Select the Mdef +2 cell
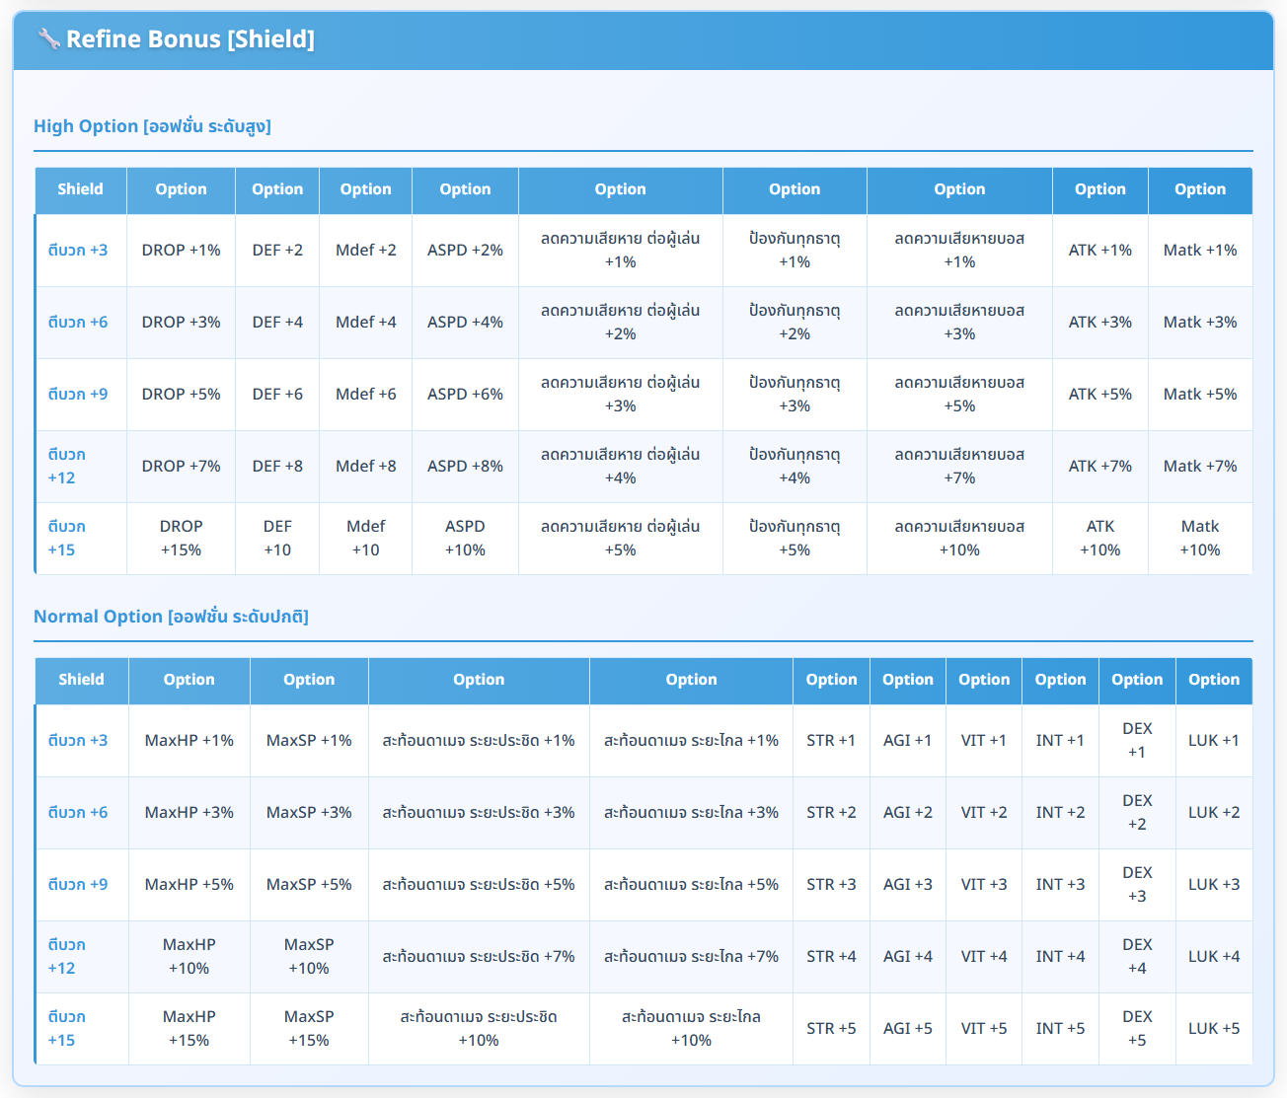This screenshot has height=1098, width=1287. [x=365, y=251]
